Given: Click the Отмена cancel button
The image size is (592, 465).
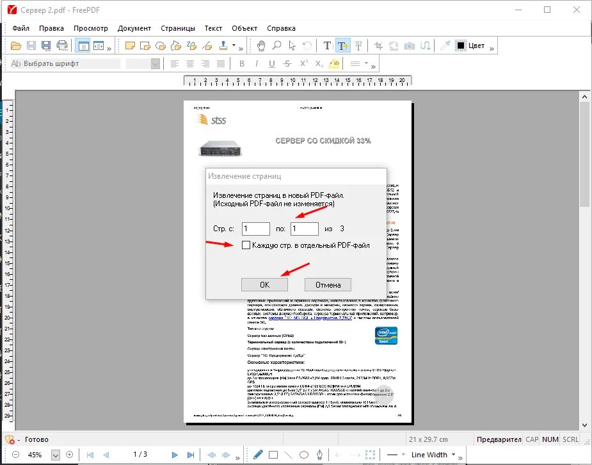Looking at the screenshot, I should (x=328, y=285).
